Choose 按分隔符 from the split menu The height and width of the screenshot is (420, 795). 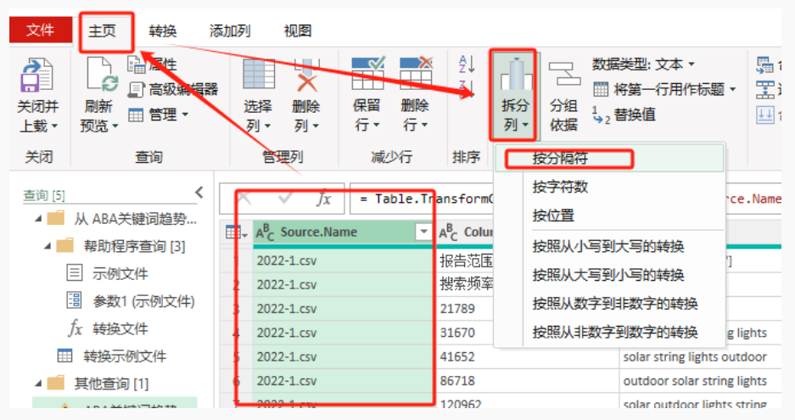tap(609, 159)
